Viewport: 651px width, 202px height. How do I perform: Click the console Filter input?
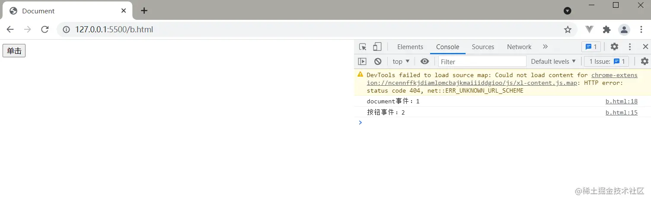[482, 62]
